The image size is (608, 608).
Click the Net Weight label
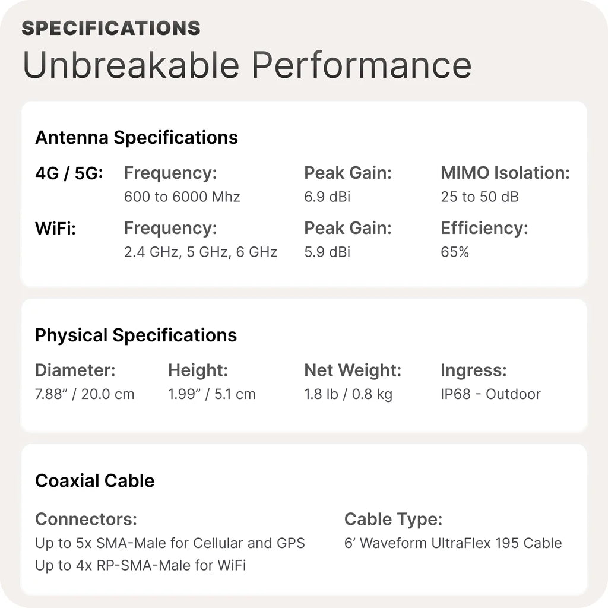[353, 371]
